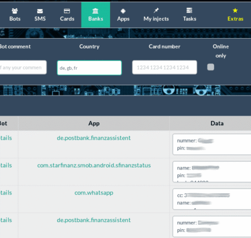Click the Online only label

click(x=221, y=51)
